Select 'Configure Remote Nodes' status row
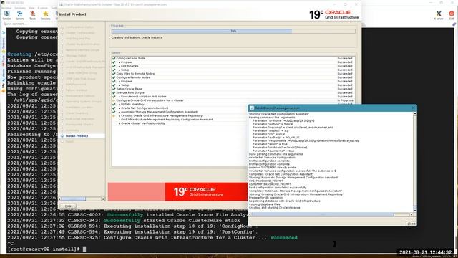Image resolution: width=458 pixels, height=258 pixels. (233, 77)
